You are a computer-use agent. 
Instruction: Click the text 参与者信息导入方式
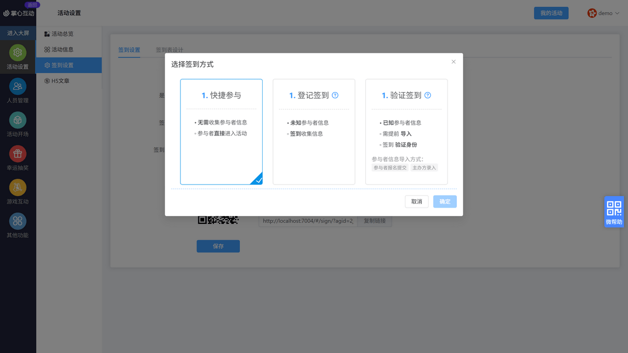point(398,159)
